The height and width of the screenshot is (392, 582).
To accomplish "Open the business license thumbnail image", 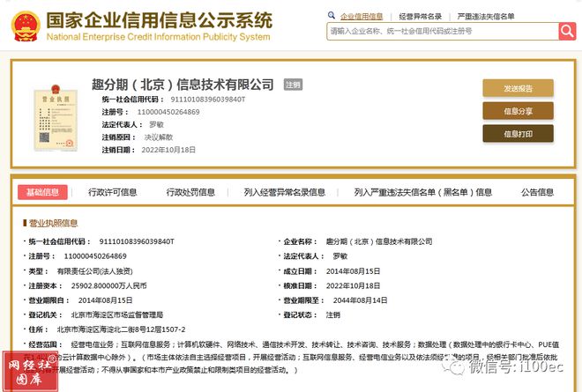I will tap(56, 118).
